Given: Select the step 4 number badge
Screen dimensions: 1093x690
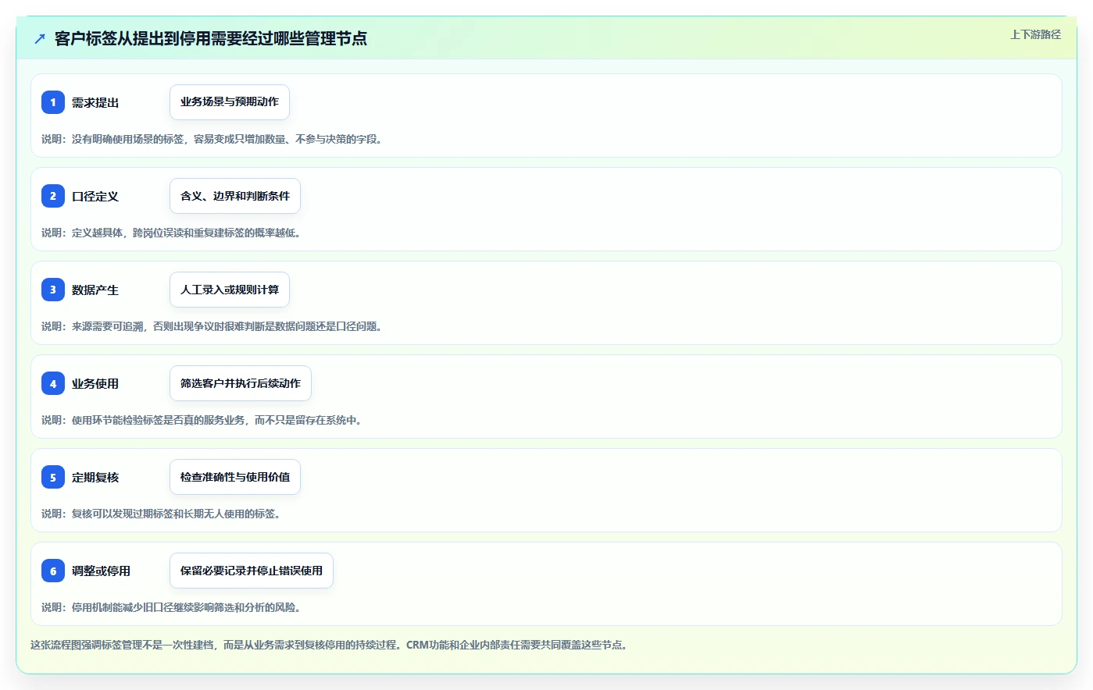Looking at the screenshot, I should point(53,383).
